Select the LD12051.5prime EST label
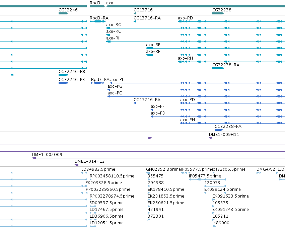285x228 pixels. [106, 223]
